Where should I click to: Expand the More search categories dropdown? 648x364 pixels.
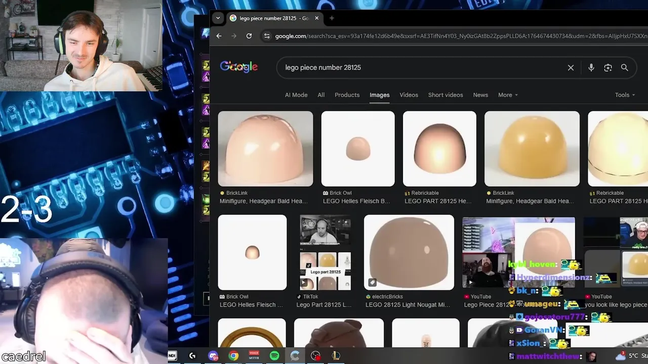[x=508, y=95]
